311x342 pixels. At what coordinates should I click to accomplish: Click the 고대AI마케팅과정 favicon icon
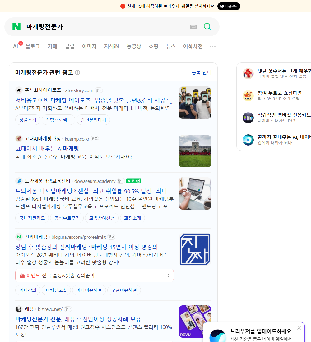point(19,138)
